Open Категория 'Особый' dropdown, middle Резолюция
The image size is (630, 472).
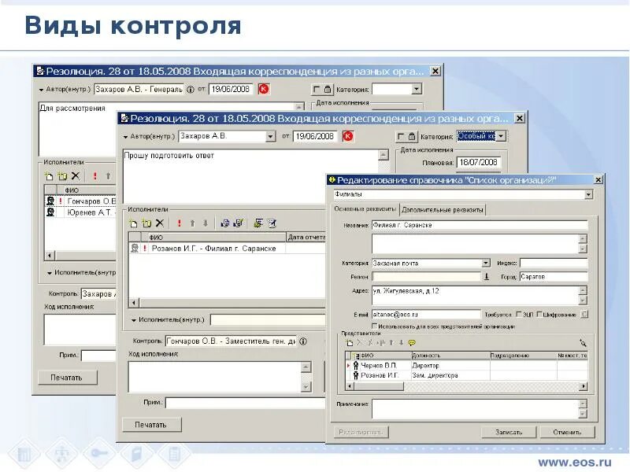coord(501,136)
